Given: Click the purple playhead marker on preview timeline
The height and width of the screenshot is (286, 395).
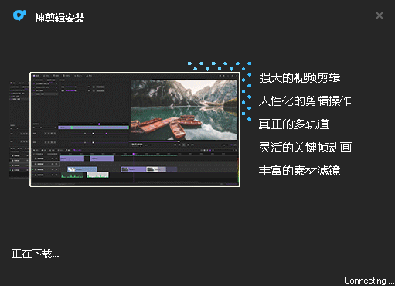Looking at the screenshot, I should (134, 154).
